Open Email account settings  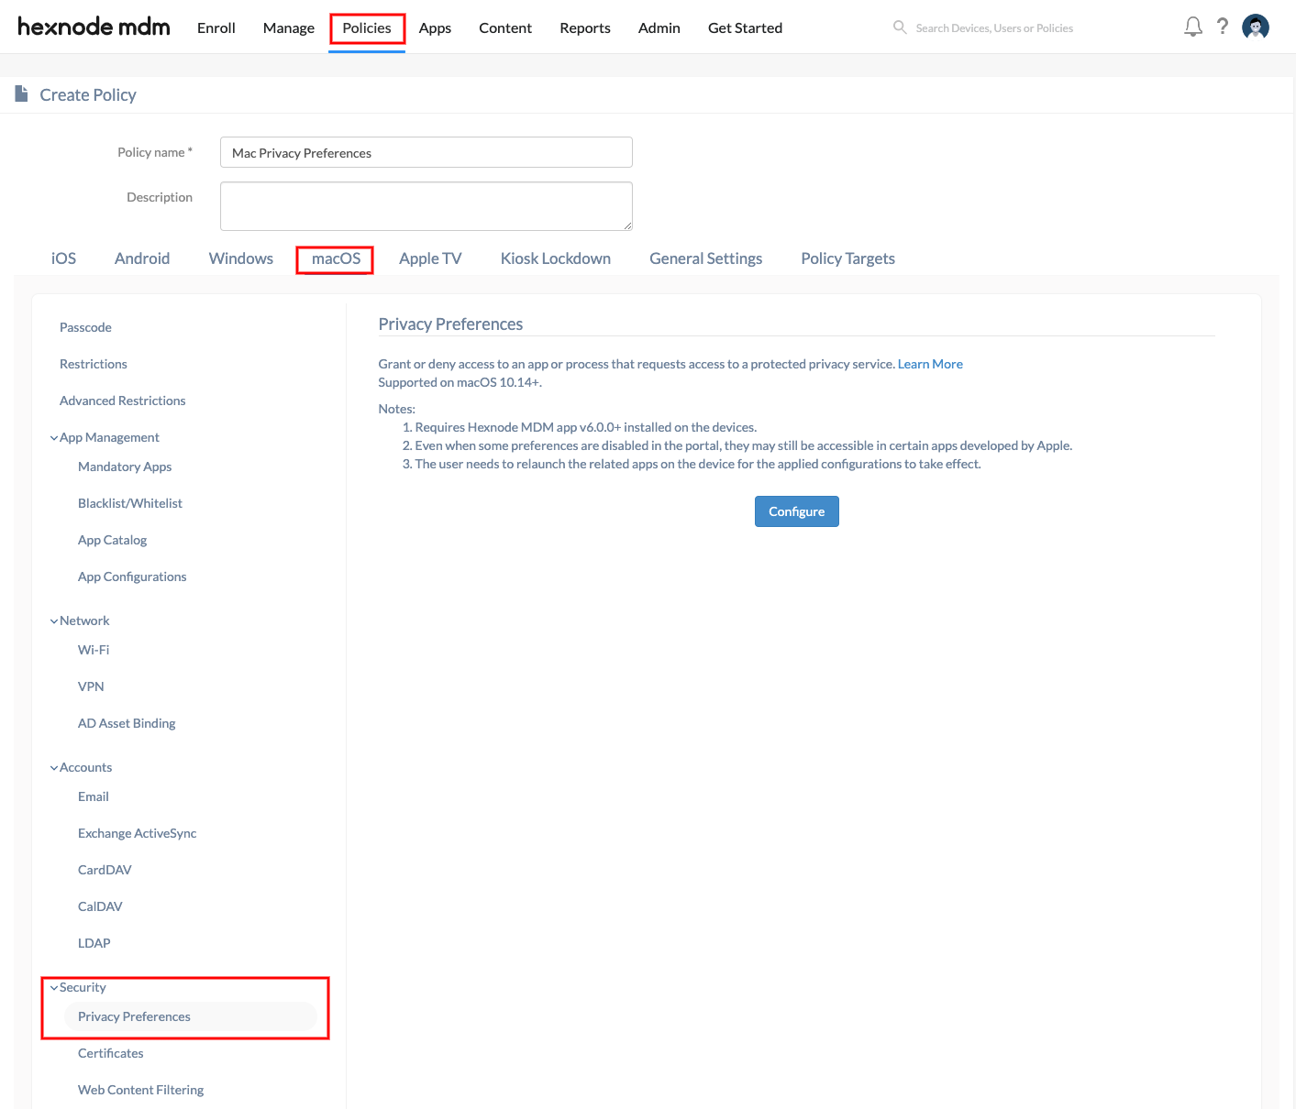pos(94,796)
